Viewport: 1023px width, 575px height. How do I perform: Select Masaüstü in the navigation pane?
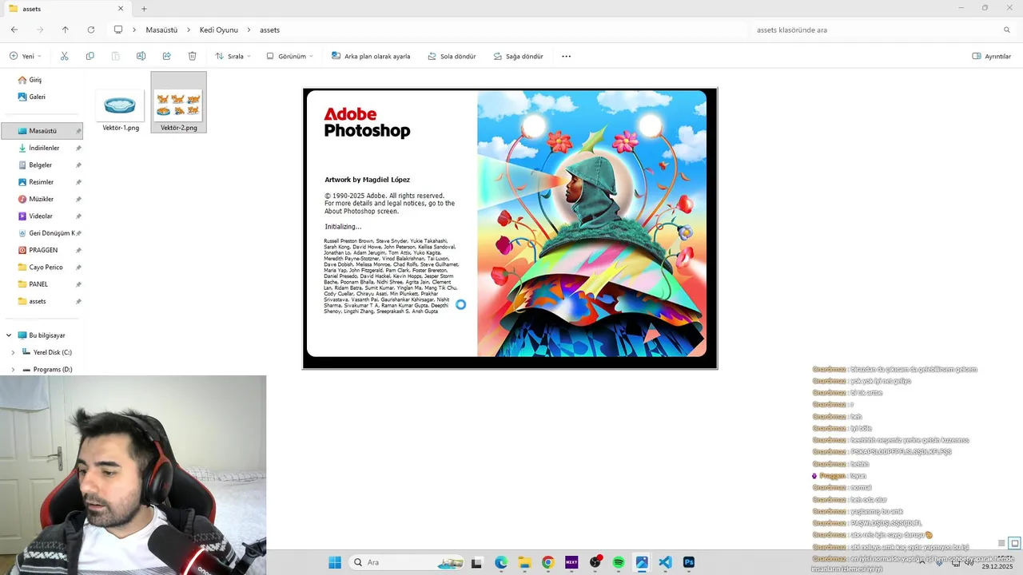(42, 131)
